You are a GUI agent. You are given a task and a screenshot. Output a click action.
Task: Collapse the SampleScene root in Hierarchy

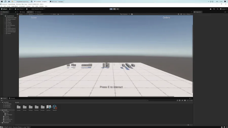(4, 16)
